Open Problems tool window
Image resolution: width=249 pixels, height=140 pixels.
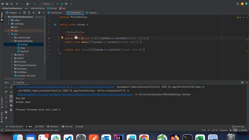[53, 127]
